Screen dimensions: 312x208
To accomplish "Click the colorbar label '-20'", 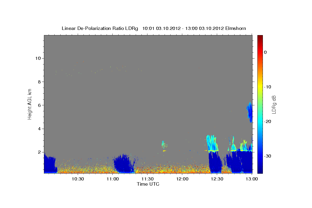I will pyautogui.click(x=268, y=121).
